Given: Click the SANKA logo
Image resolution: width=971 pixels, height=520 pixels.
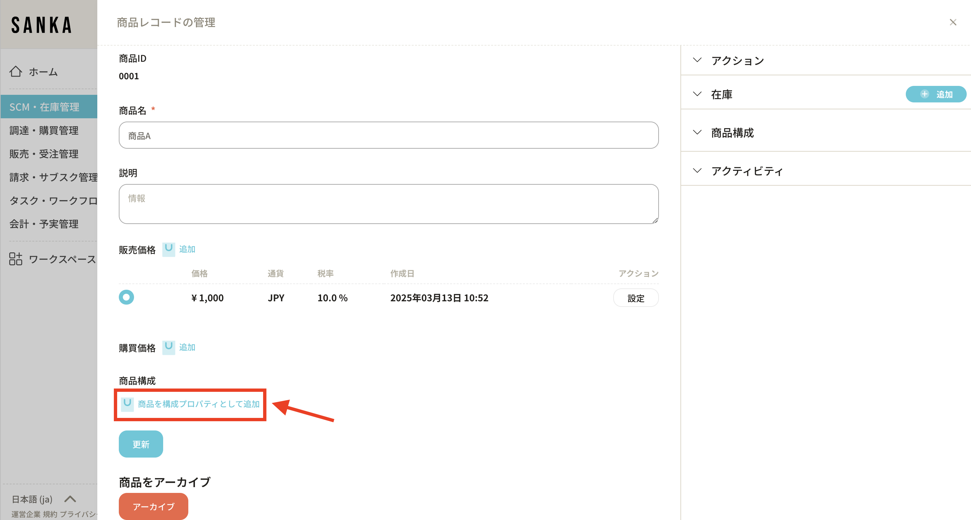Looking at the screenshot, I should (41, 25).
